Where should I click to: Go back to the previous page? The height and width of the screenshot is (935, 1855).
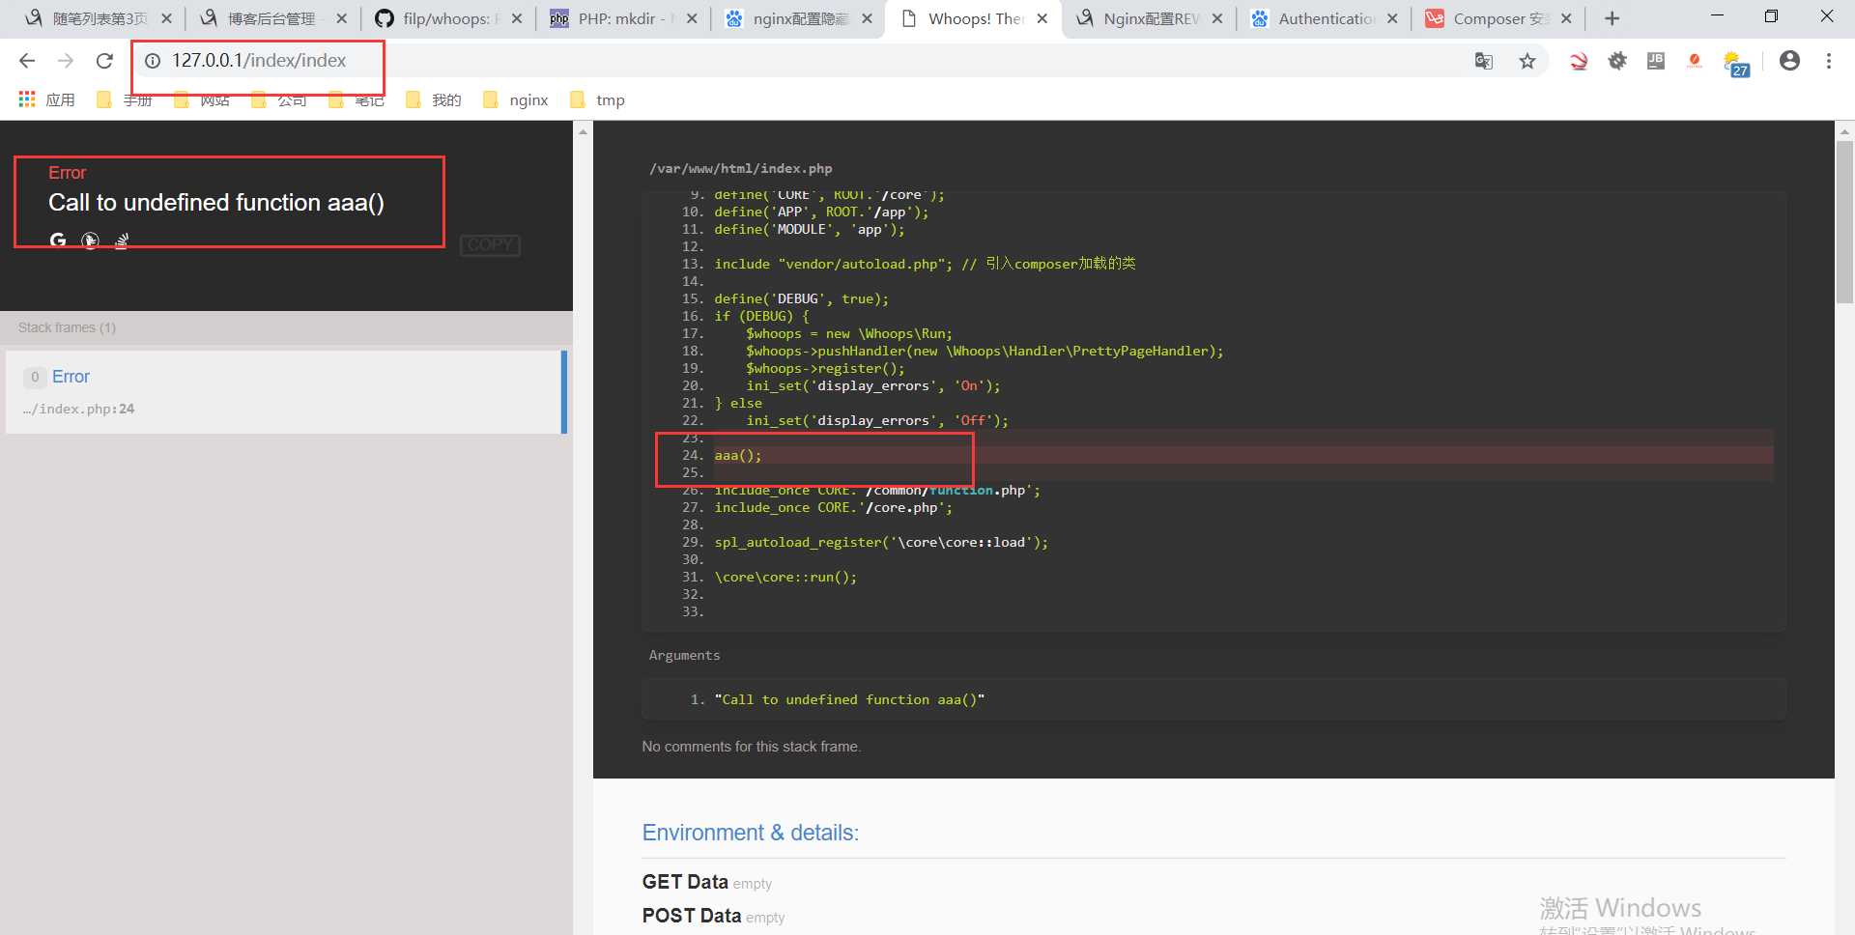click(x=27, y=61)
